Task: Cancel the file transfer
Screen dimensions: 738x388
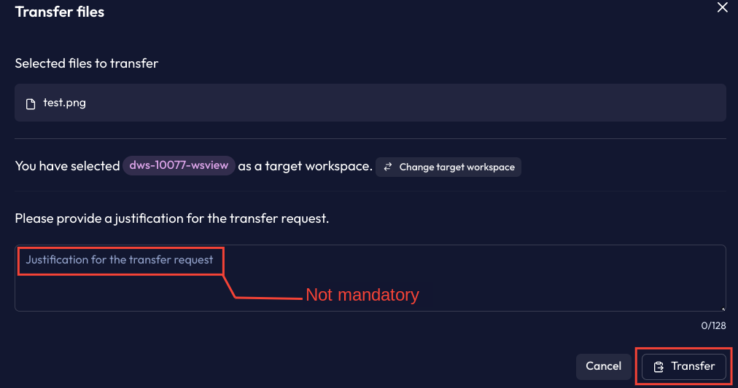Action: 603,366
